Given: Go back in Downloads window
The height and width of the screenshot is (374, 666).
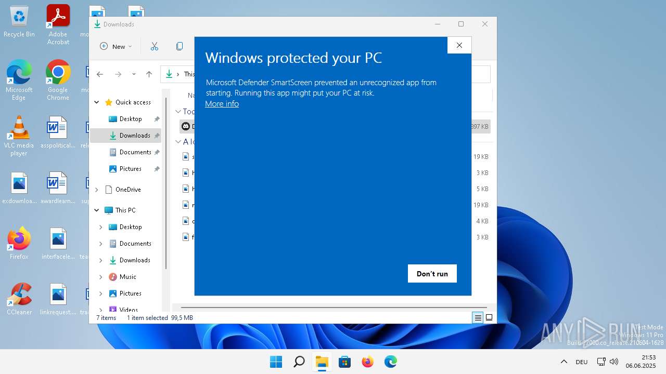Looking at the screenshot, I should (100, 74).
